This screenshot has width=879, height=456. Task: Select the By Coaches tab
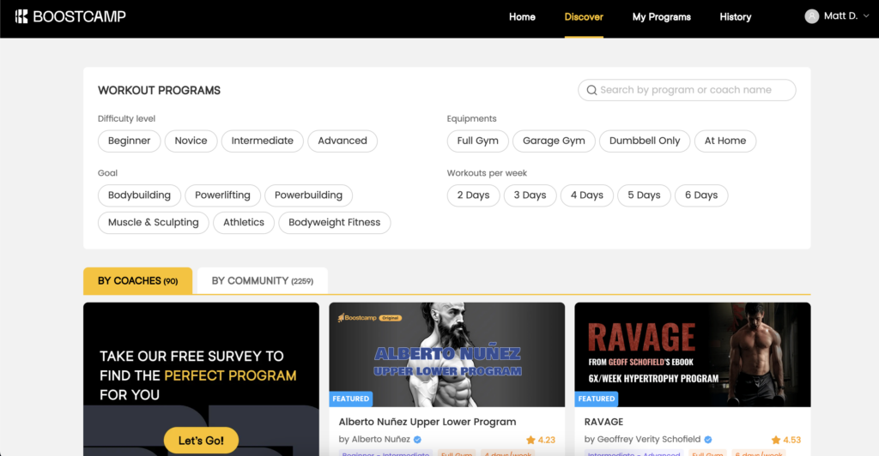pyautogui.click(x=137, y=280)
